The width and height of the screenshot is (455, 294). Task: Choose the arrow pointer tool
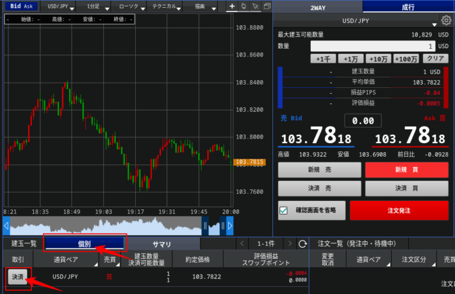pyautogui.click(x=255, y=7)
